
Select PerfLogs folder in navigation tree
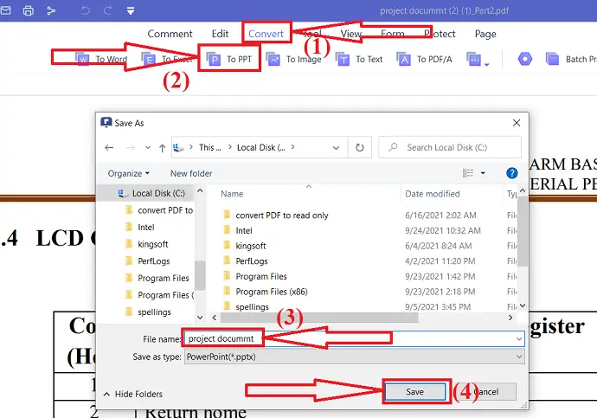[147, 261]
